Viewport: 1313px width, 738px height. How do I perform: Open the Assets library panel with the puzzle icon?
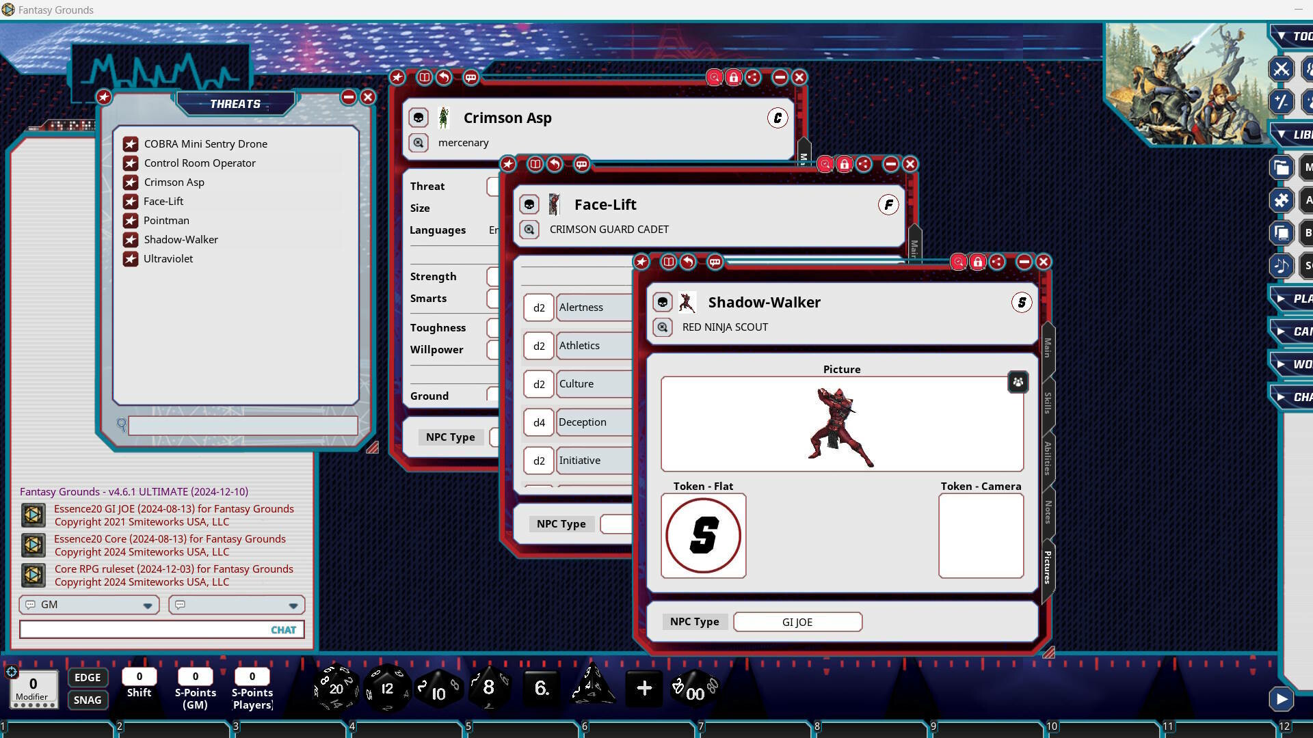1282,200
